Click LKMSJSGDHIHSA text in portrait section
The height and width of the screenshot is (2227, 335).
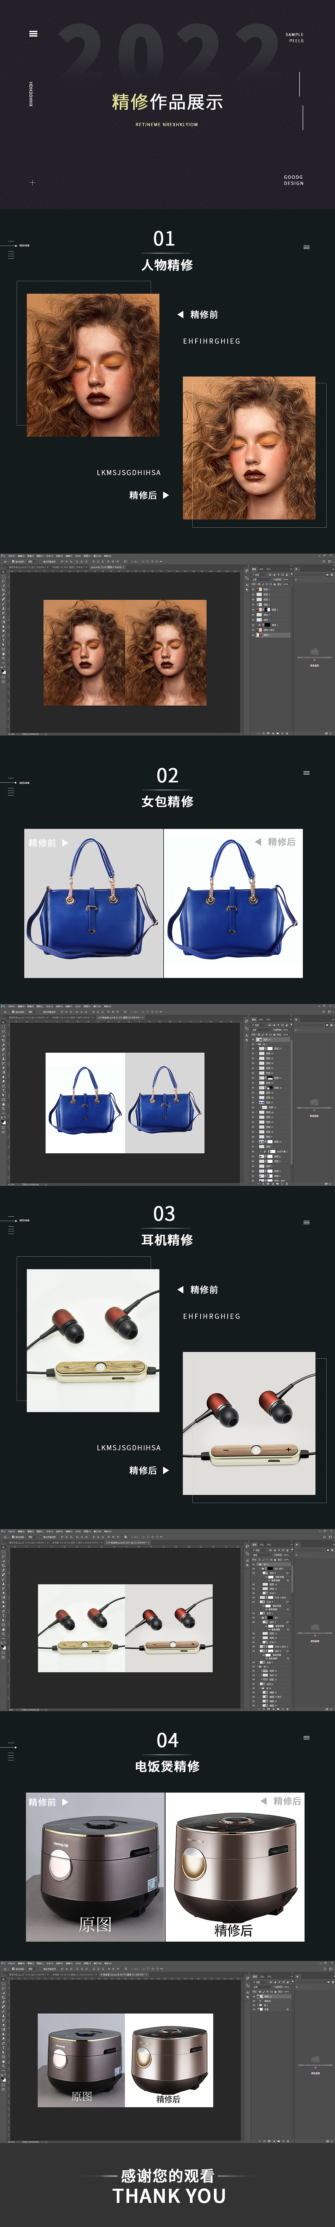pyautogui.click(x=129, y=473)
